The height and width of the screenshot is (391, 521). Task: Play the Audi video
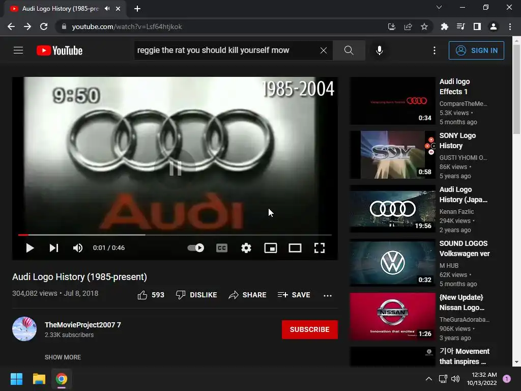tap(30, 248)
